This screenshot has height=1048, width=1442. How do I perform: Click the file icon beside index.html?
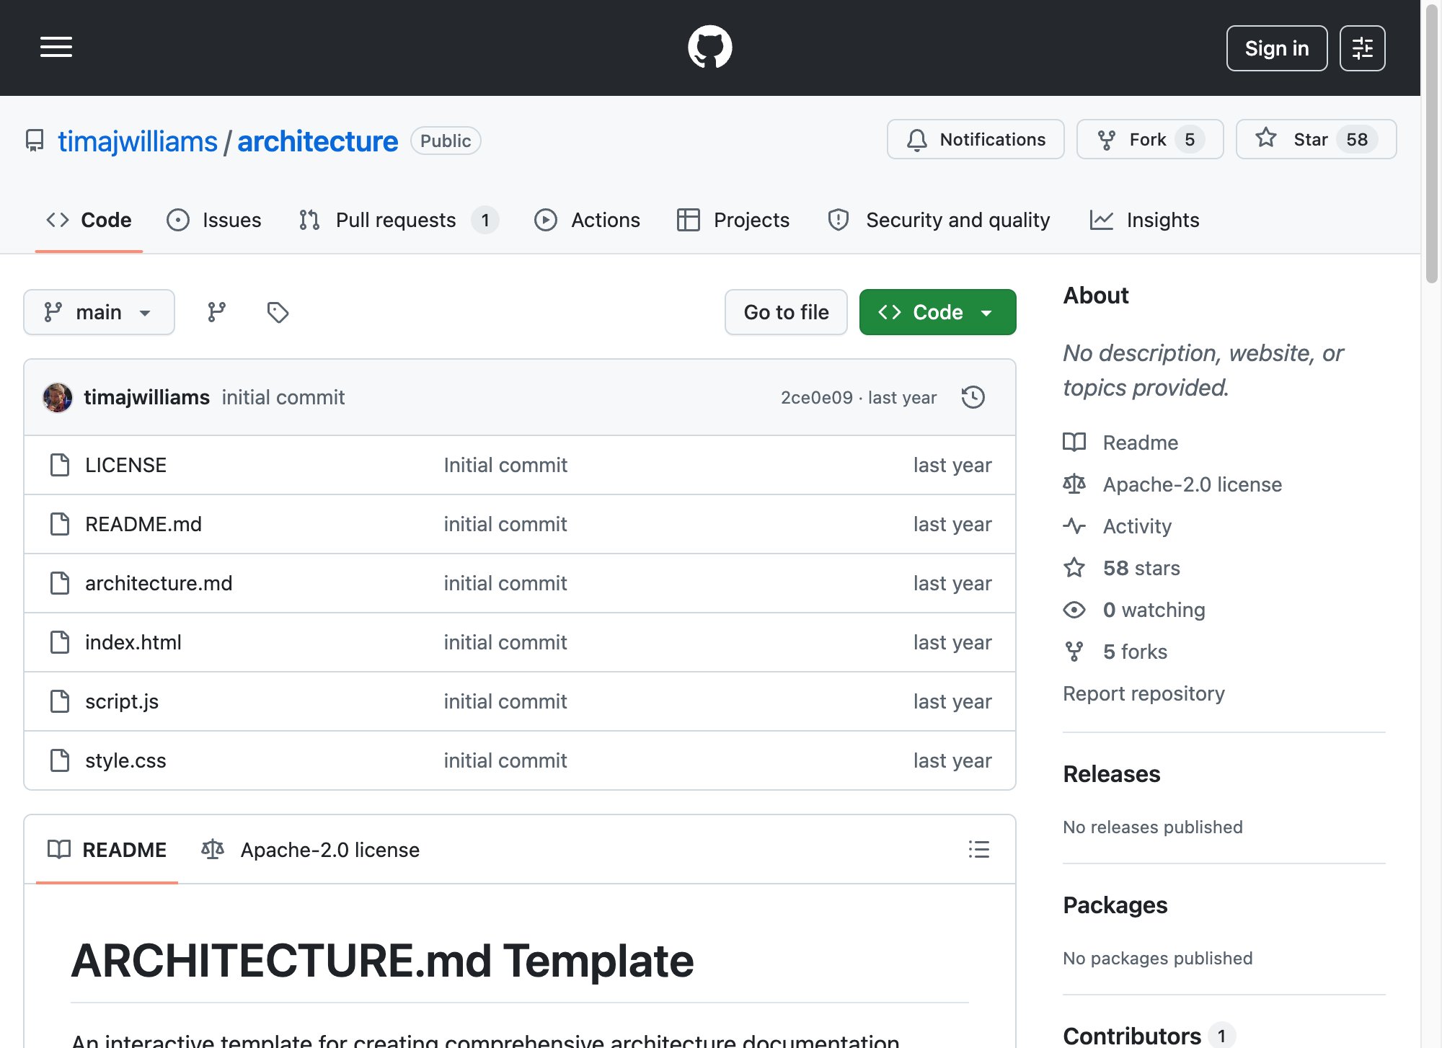coord(60,642)
